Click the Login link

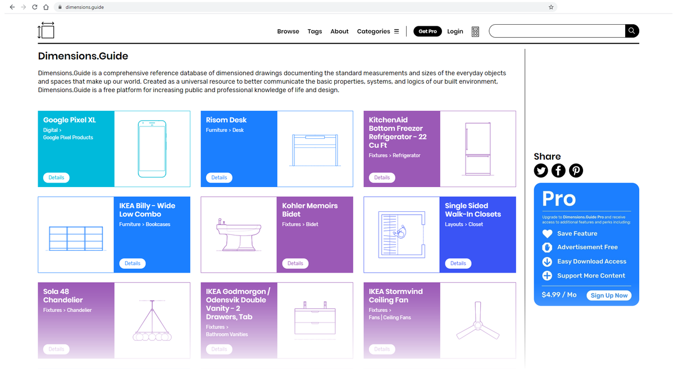[x=455, y=31]
